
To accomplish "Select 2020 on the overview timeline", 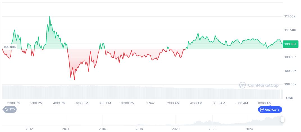I will point(176,129).
